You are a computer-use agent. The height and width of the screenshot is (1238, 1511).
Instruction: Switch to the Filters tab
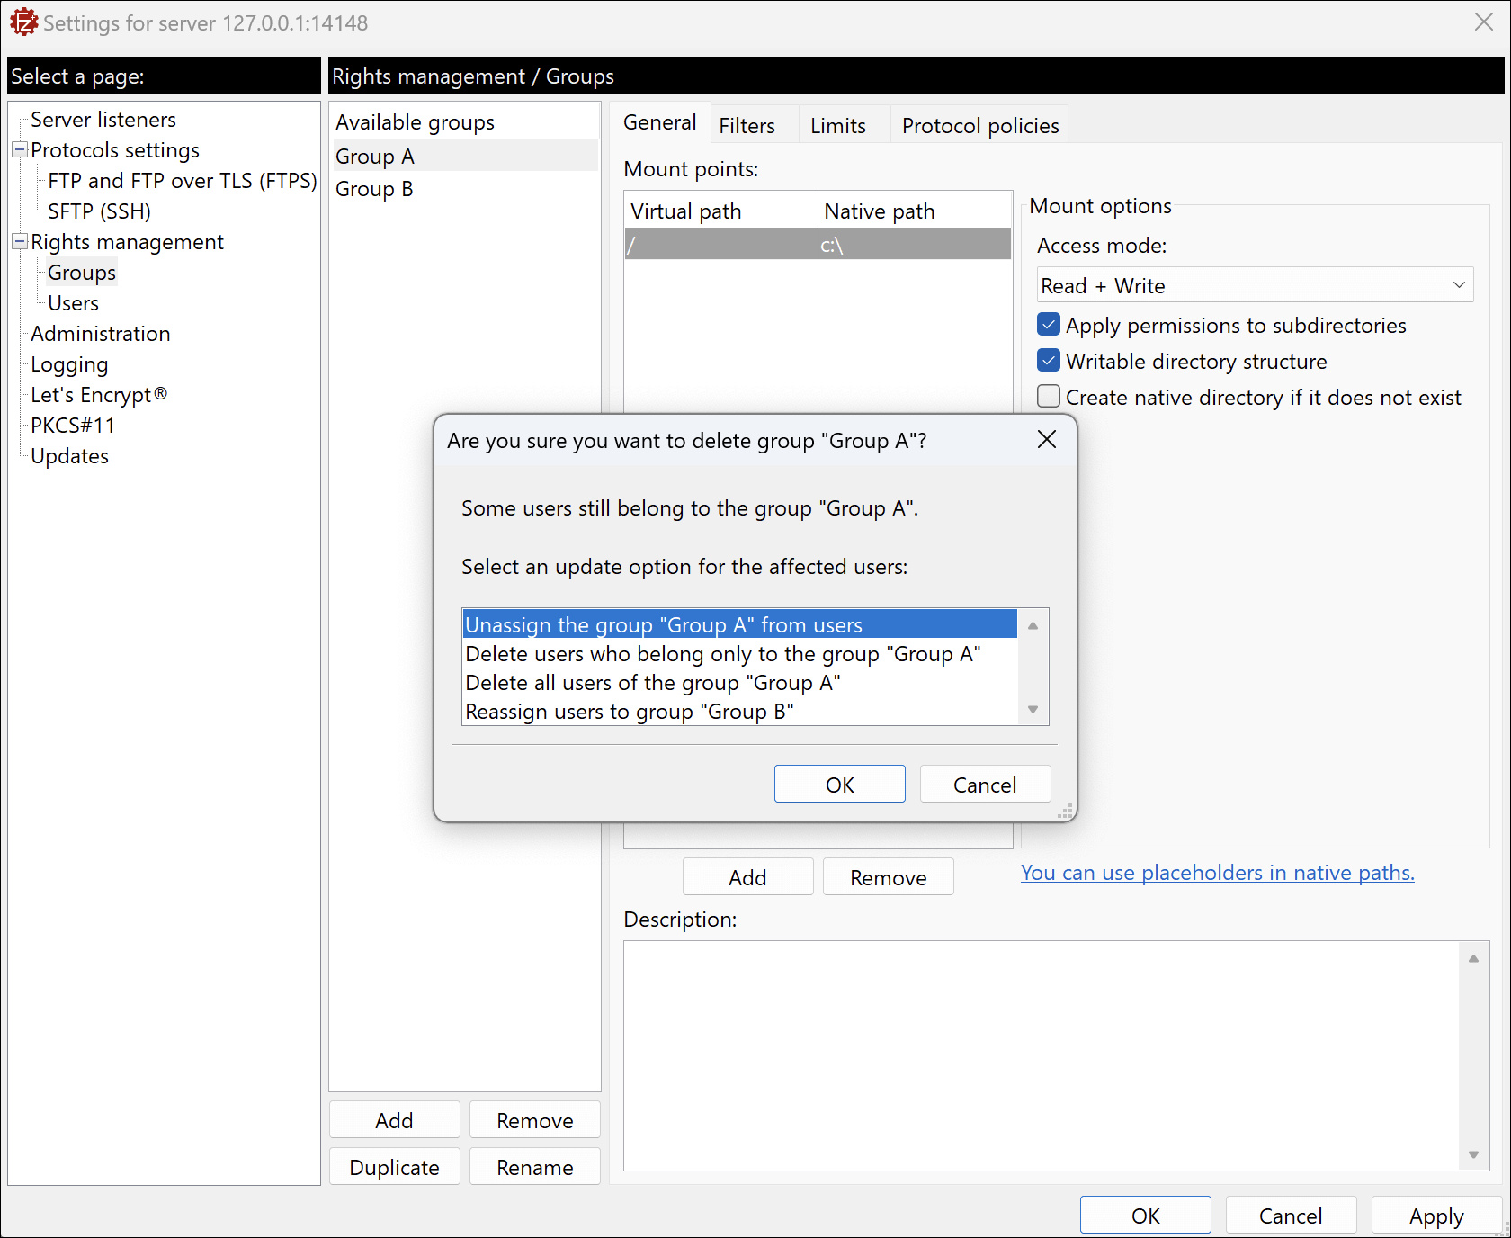click(747, 126)
